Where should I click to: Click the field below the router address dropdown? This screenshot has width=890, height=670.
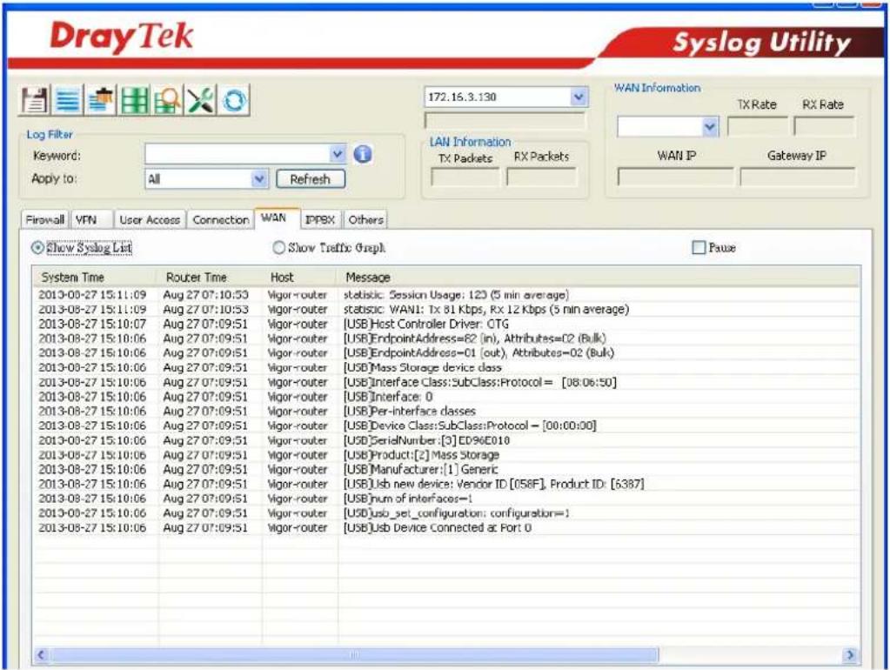[505, 120]
